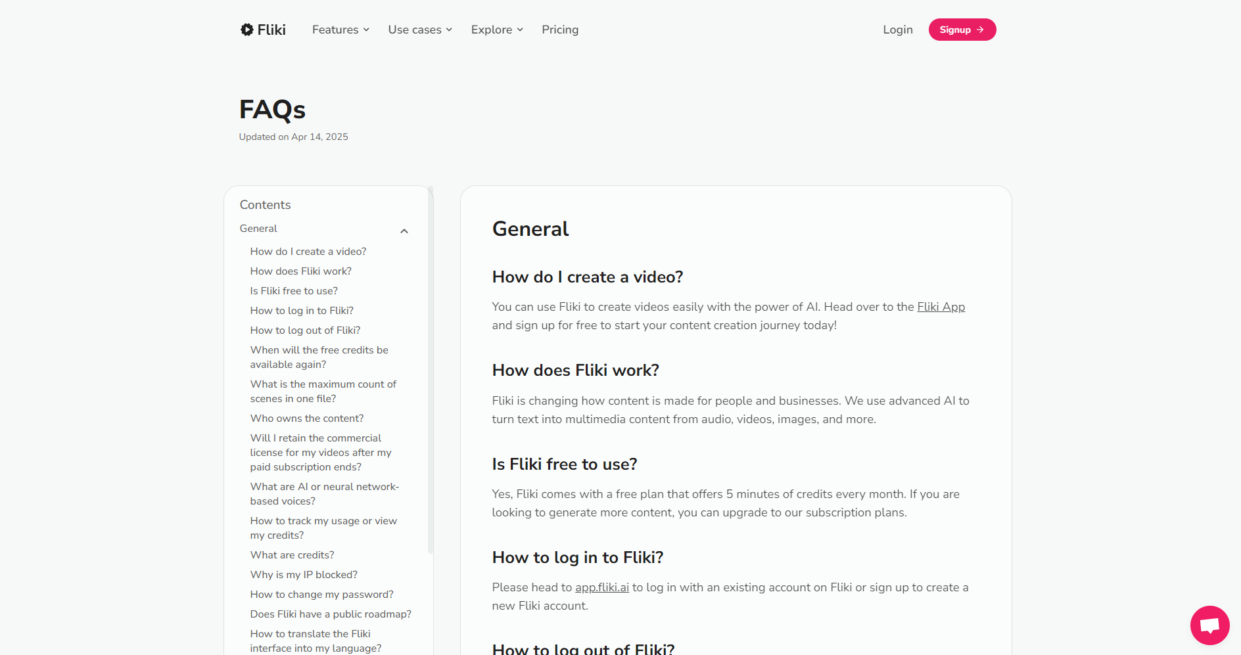Expand the Explore navigation menu
This screenshot has height=655, width=1241.
(x=497, y=30)
